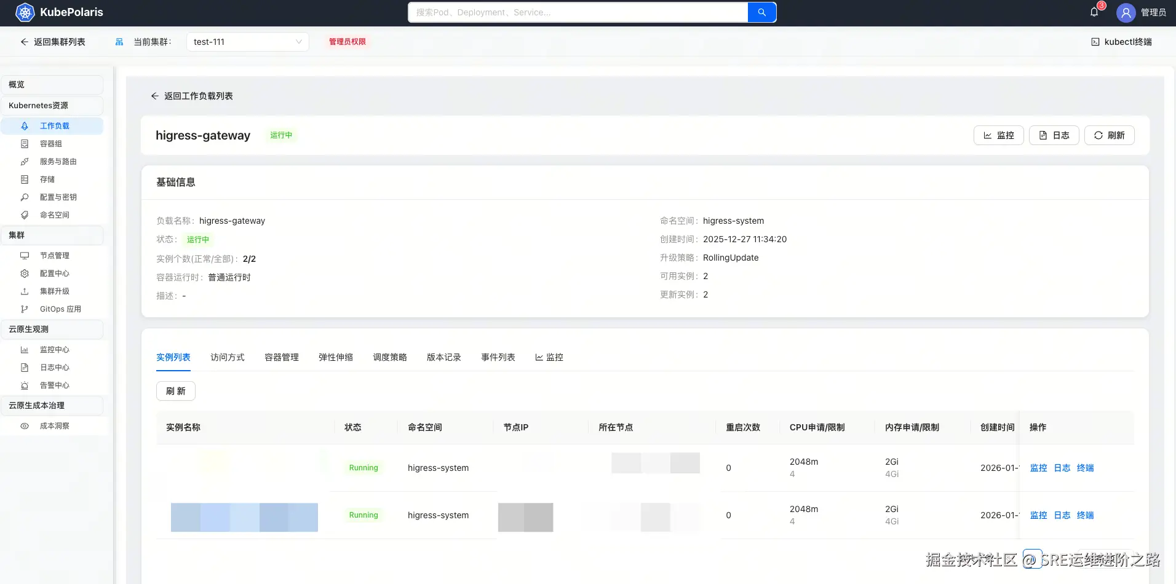Click the 刷 新 button above instance table
The width and height of the screenshot is (1176, 584).
(176, 391)
